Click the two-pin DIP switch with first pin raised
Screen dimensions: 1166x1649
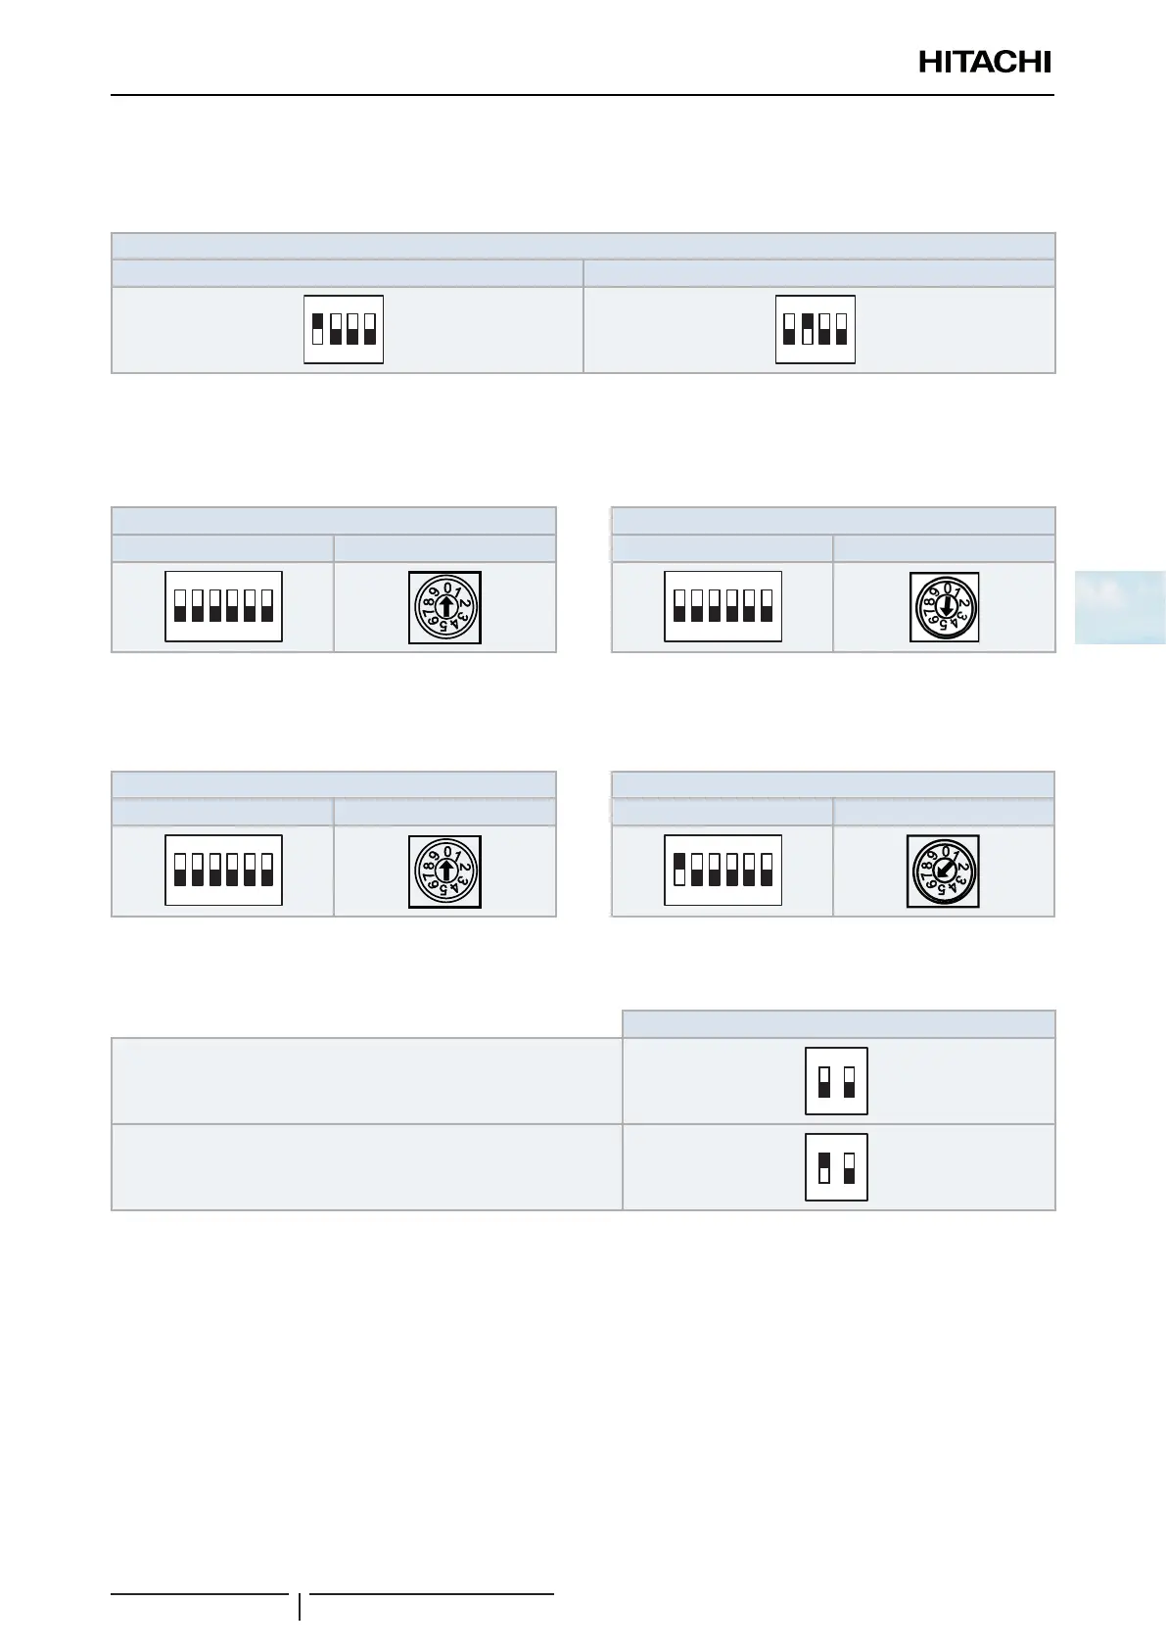[x=837, y=1167]
